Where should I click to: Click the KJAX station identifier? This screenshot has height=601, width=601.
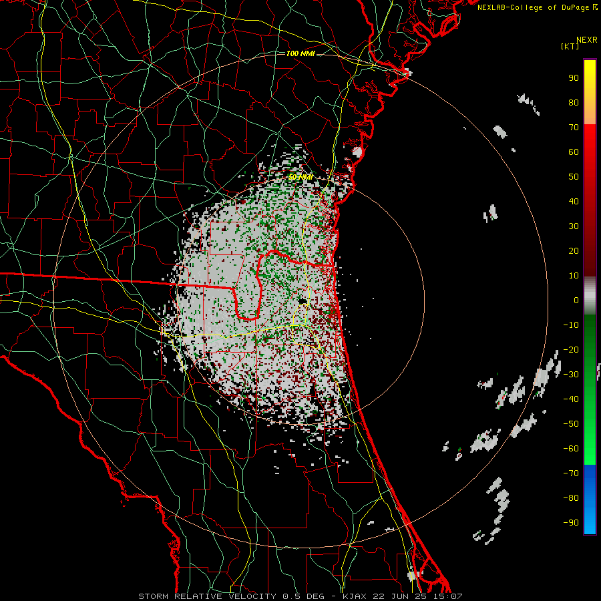354,596
